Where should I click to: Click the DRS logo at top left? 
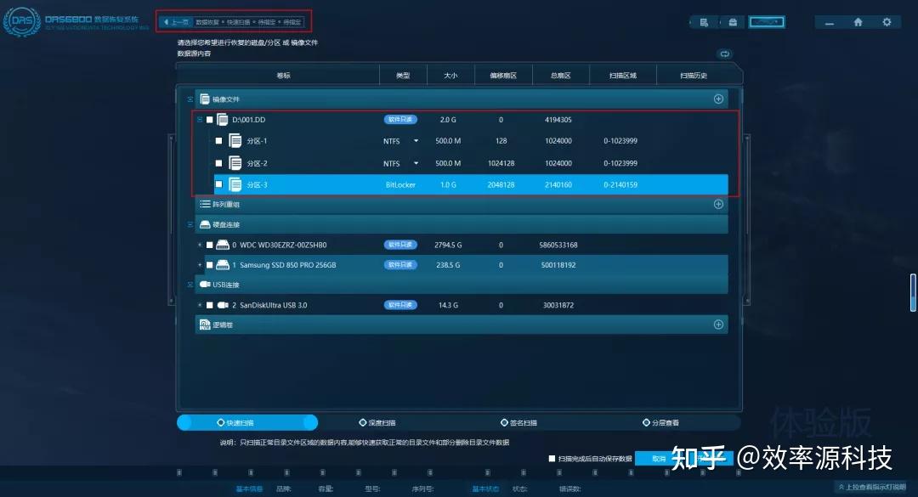click(22, 21)
